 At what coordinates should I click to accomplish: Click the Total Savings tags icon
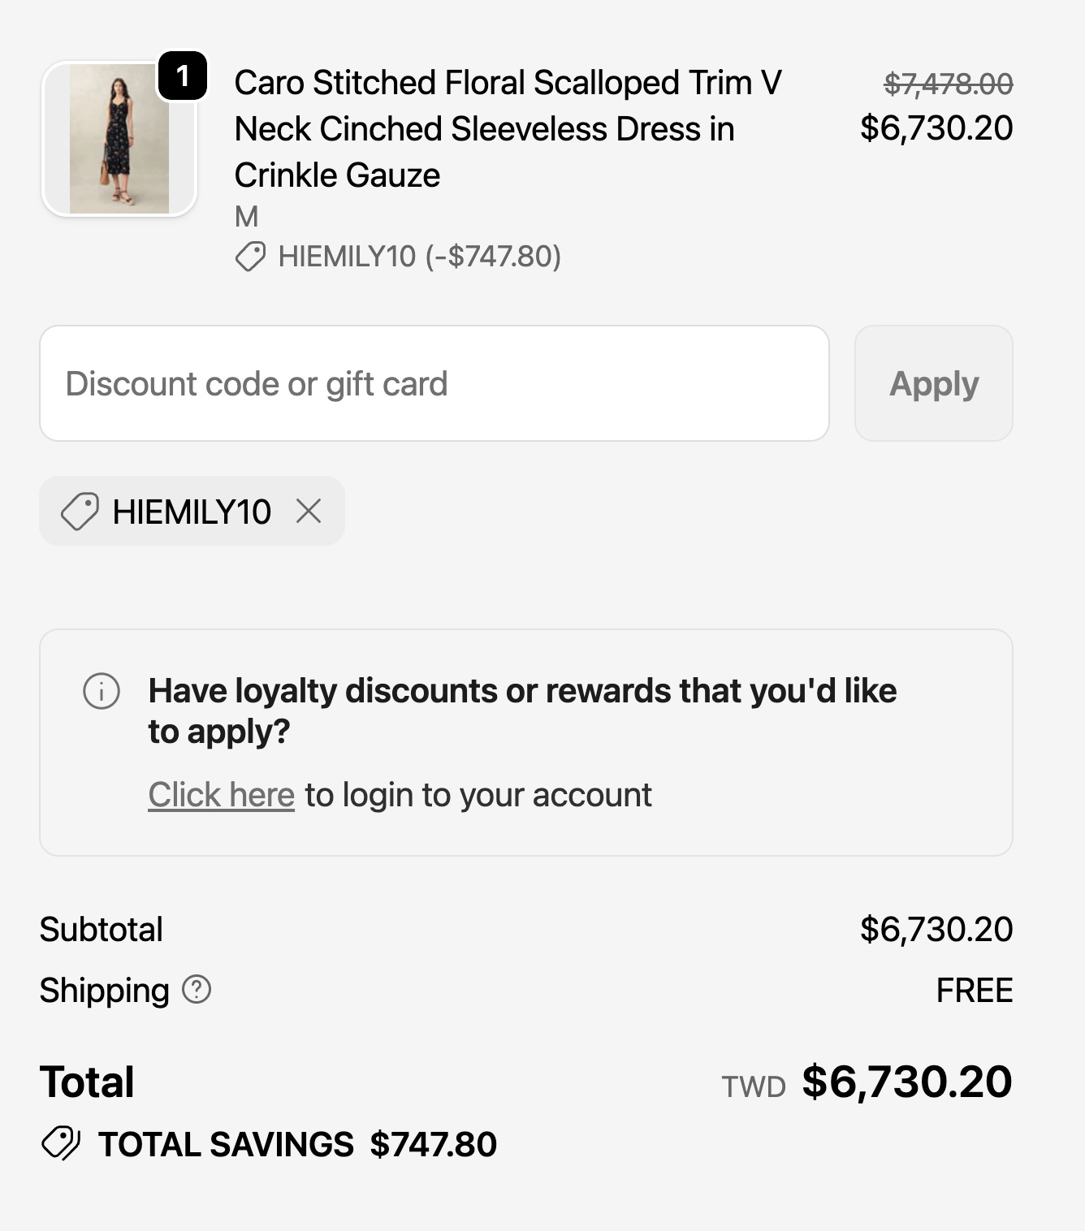tap(61, 1143)
